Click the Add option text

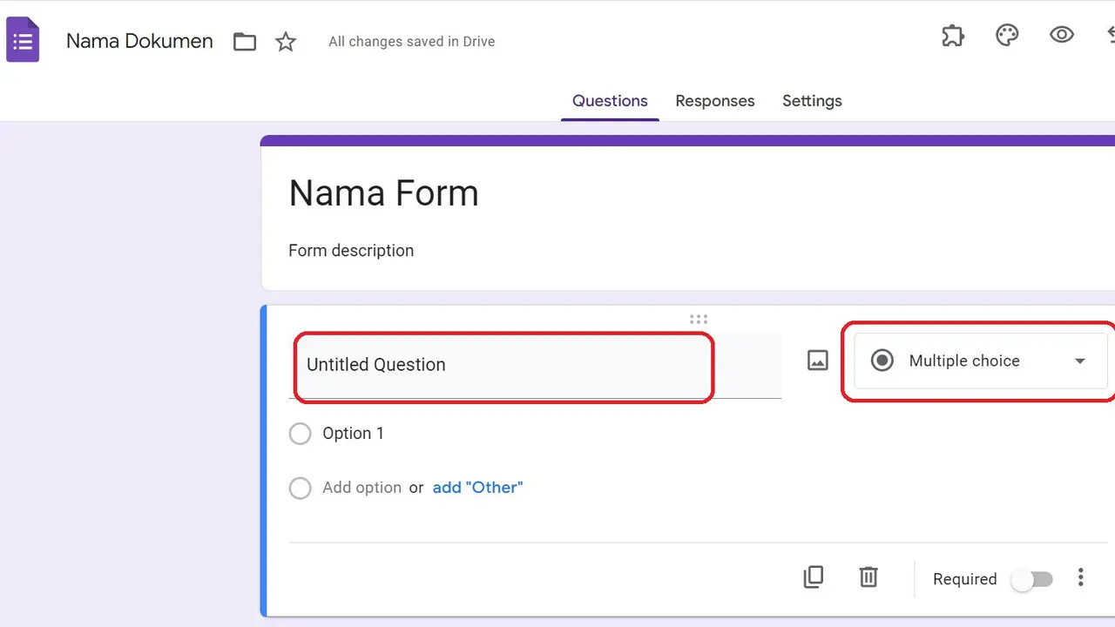[x=362, y=487]
